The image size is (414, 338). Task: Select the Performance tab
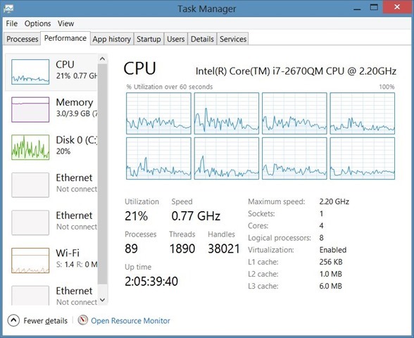(x=65, y=38)
